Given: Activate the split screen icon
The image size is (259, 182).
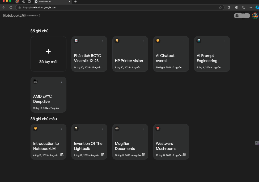Looking at the screenshot, I should pos(236,7).
